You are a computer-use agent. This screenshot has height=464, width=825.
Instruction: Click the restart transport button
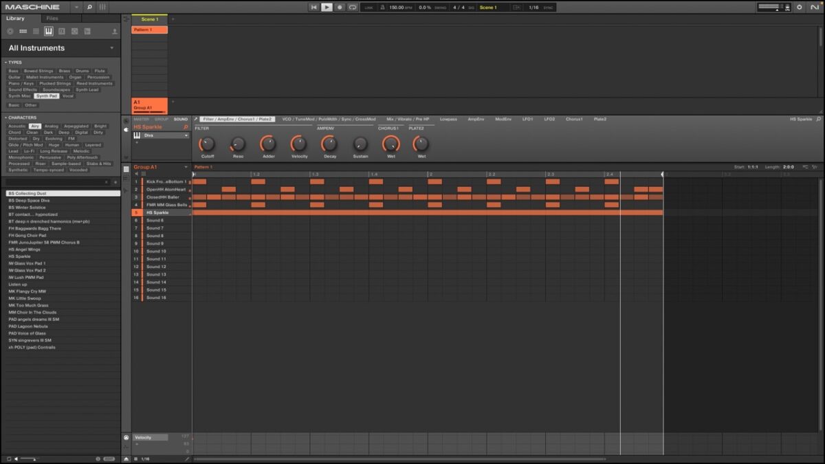point(313,7)
